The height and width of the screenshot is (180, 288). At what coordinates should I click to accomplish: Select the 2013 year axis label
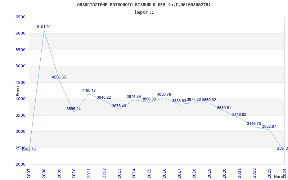coord(119,174)
